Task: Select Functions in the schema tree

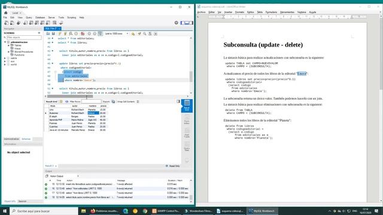Action: pos(19,55)
